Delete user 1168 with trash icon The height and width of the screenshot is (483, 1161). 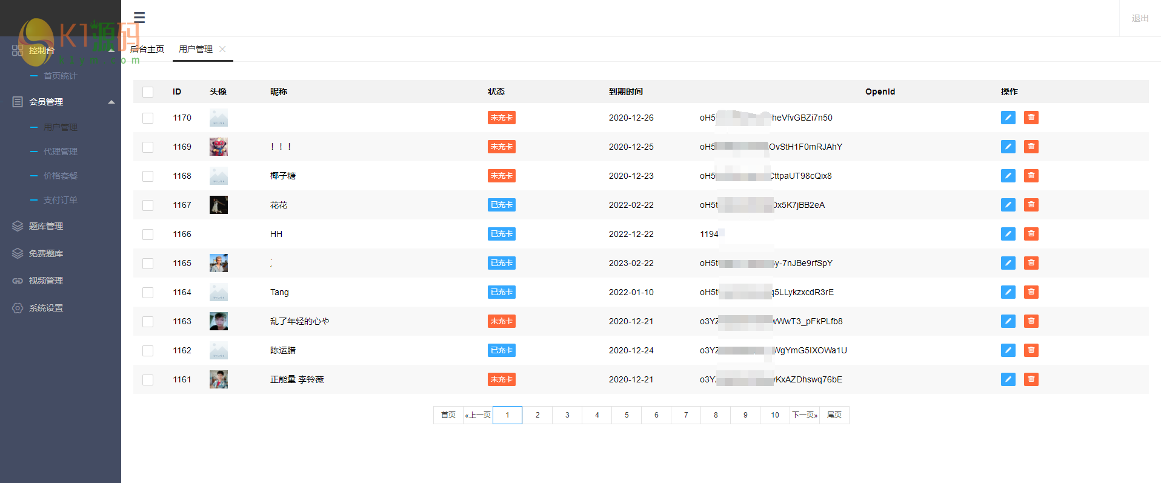(1031, 176)
